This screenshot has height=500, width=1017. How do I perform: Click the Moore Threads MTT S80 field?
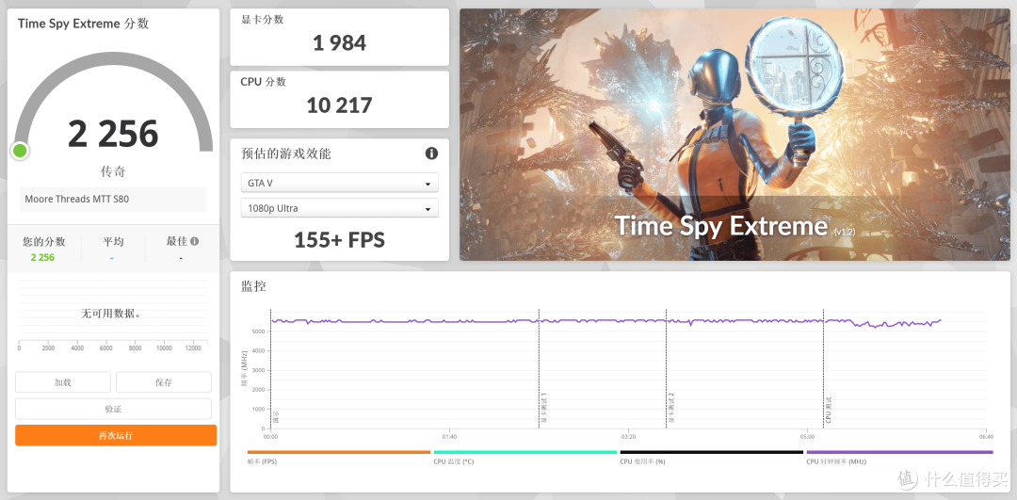(114, 199)
